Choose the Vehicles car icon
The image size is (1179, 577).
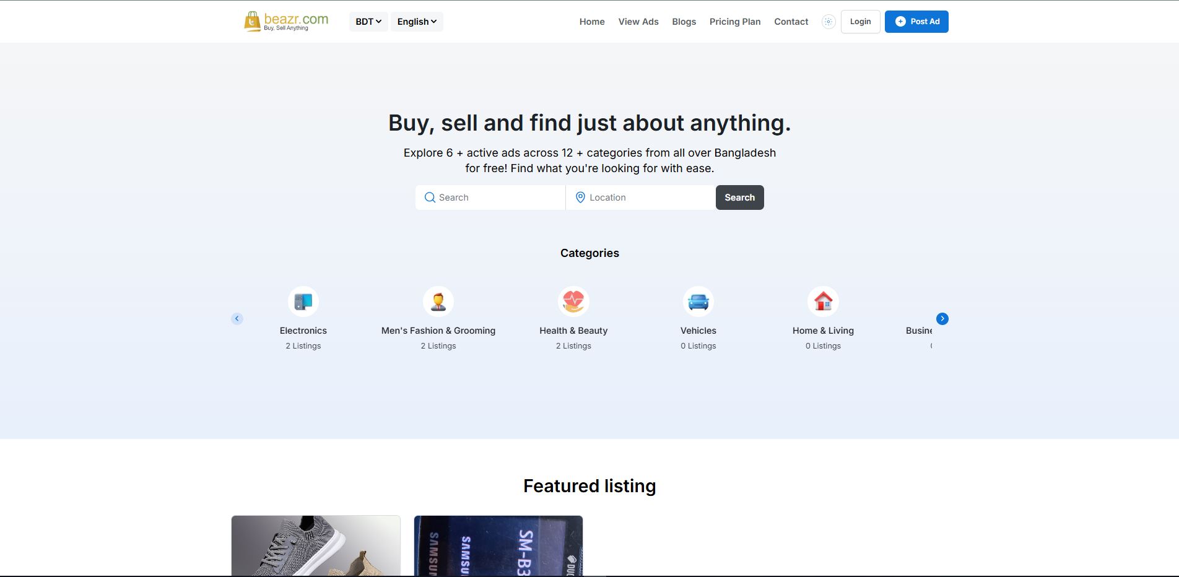tap(698, 302)
